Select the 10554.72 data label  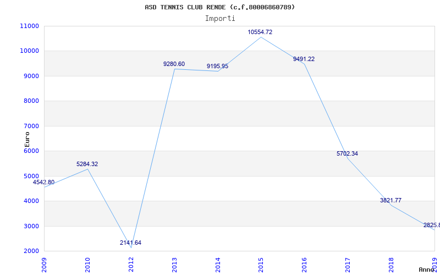[260, 32]
